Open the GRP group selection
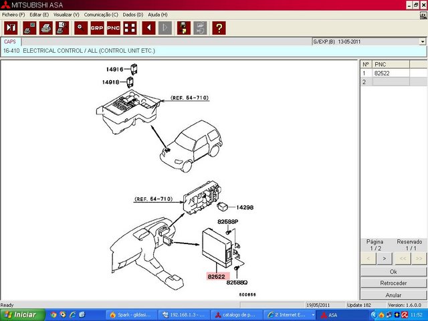Image resolution: width=428 pixels, height=321 pixels. [x=97, y=28]
